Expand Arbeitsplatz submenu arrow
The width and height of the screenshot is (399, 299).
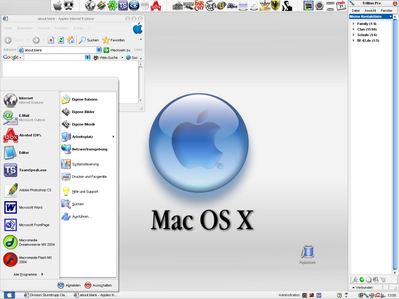tap(113, 137)
